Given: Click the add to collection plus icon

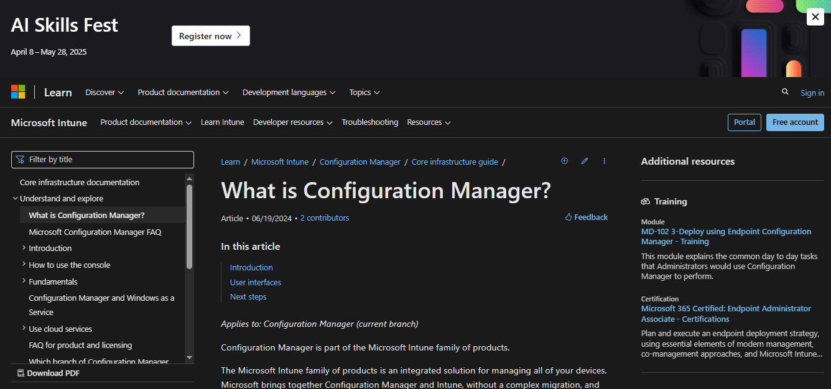Looking at the screenshot, I should (565, 161).
